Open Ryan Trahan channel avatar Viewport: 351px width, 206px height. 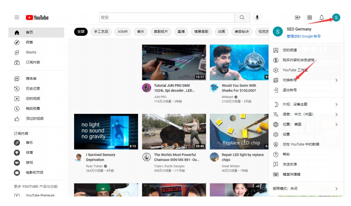78,157
